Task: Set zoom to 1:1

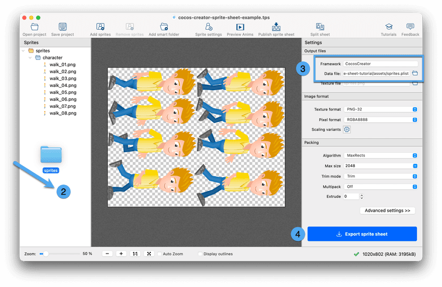Action: click(135, 254)
